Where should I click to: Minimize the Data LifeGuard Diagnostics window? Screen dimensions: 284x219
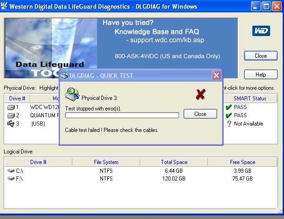pos(256,6)
